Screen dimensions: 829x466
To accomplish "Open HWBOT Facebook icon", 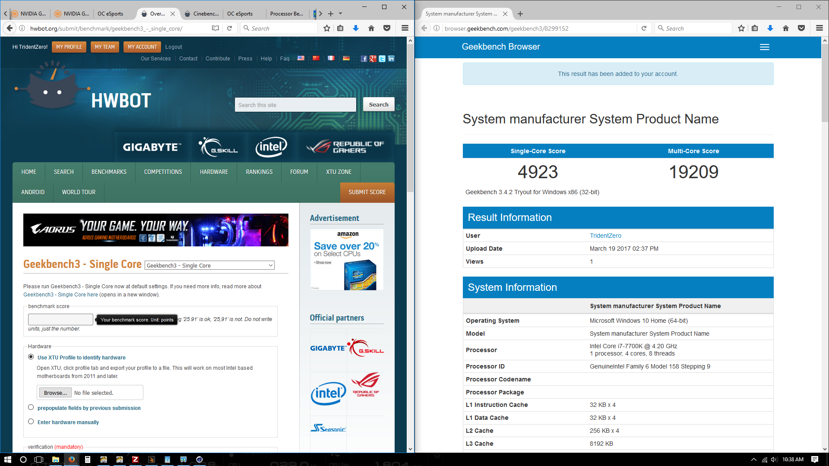I will (x=364, y=59).
